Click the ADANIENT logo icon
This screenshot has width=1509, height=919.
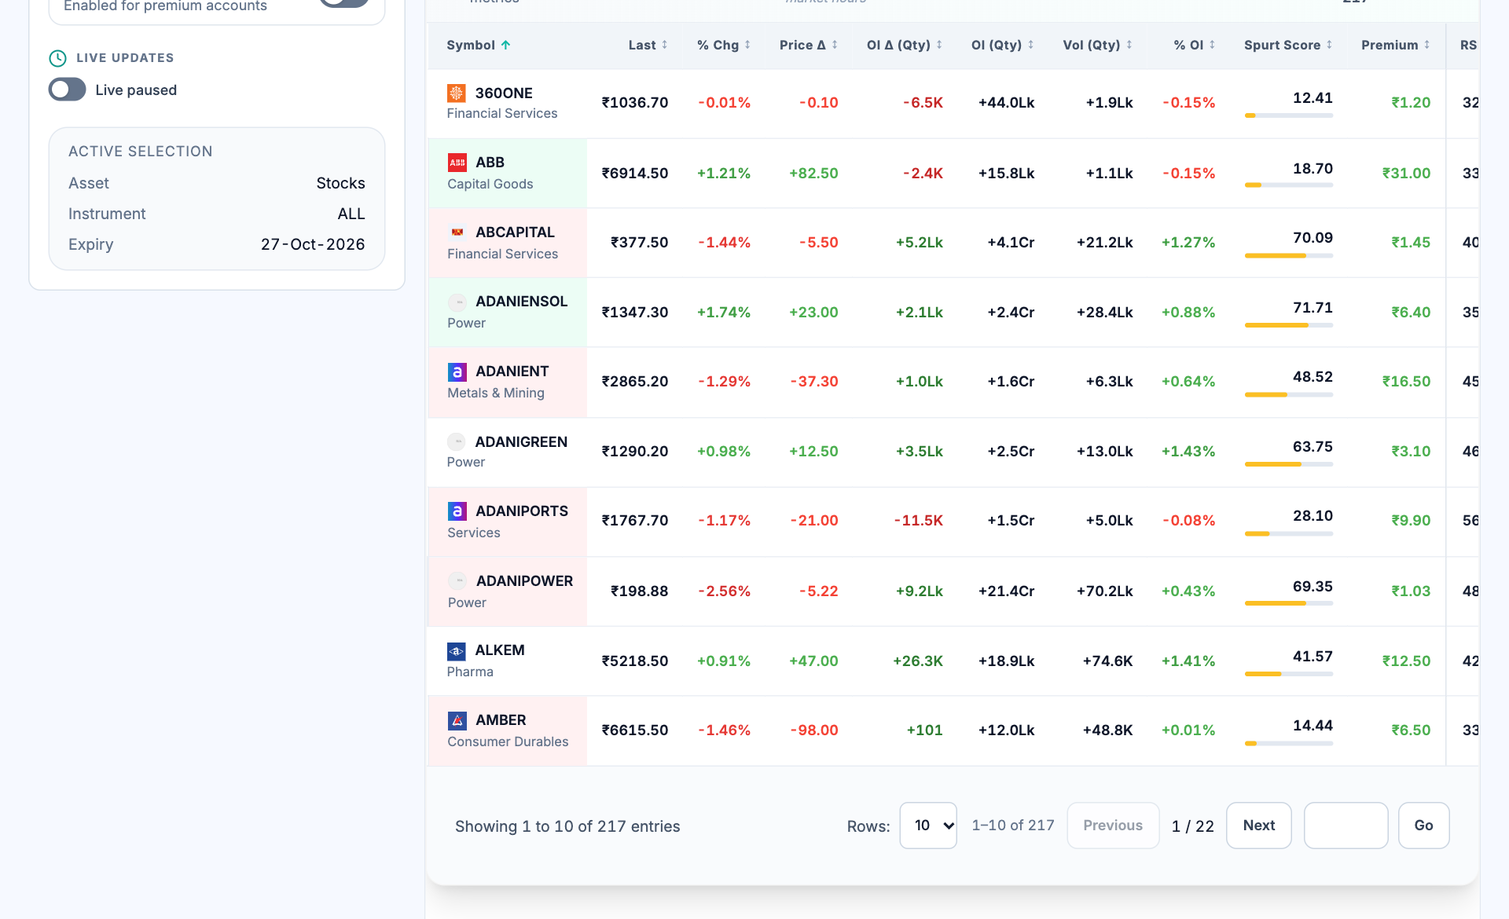tap(457, 372)
